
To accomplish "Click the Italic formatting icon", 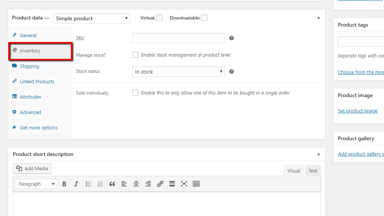I will [x=76, y=184].
